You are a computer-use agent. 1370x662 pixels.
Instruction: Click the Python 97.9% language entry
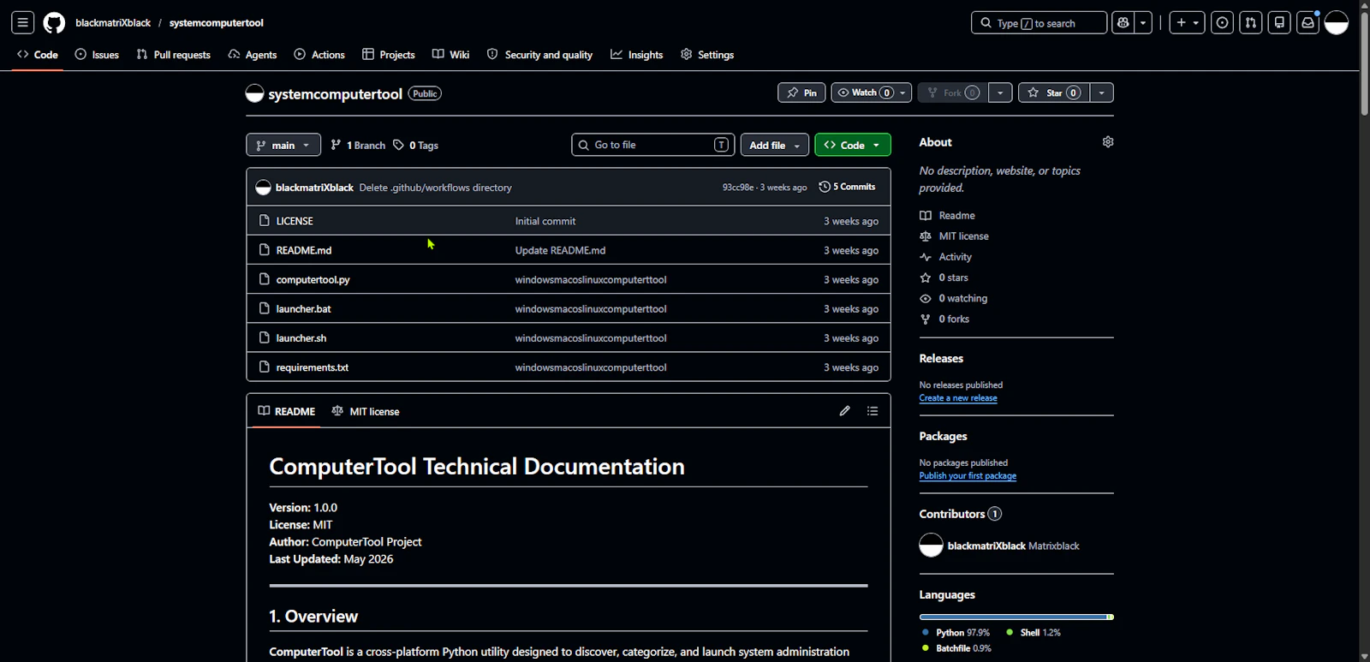pos(956,633)
